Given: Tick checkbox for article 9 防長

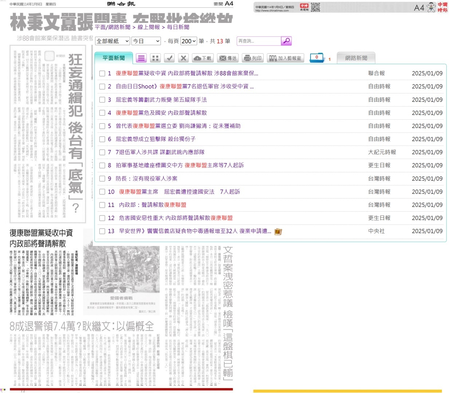Looking at the screenshot, I should coord(102,179).
